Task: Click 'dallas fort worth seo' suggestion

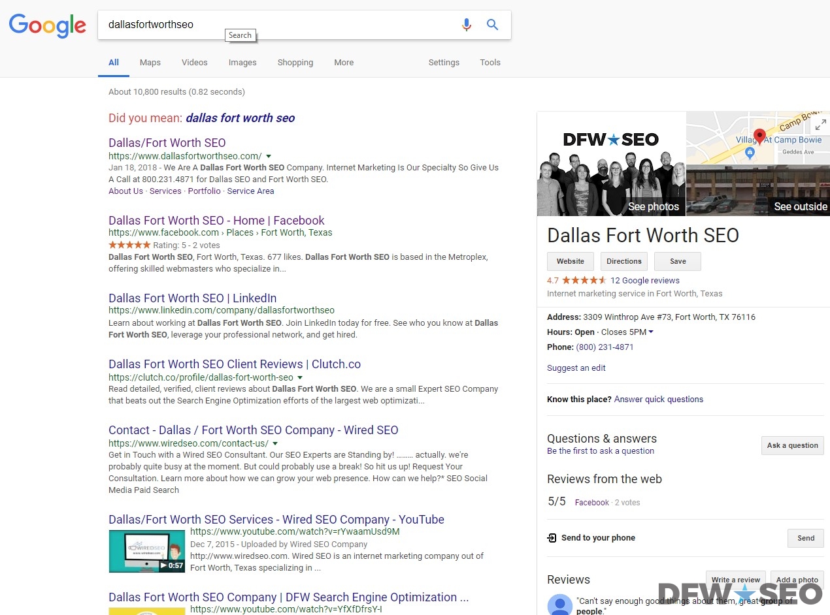Action: [241, 118]
